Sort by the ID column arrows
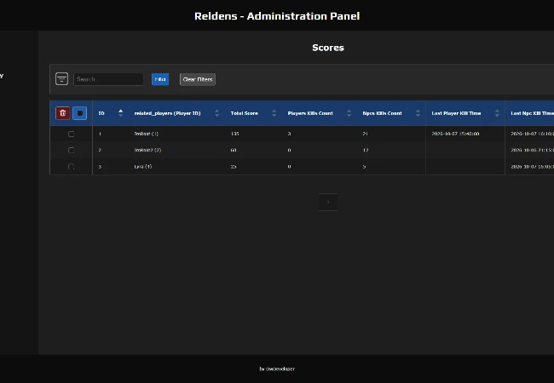Image resolution: width=554 pixels, height=383 pixels. [120, 113]
